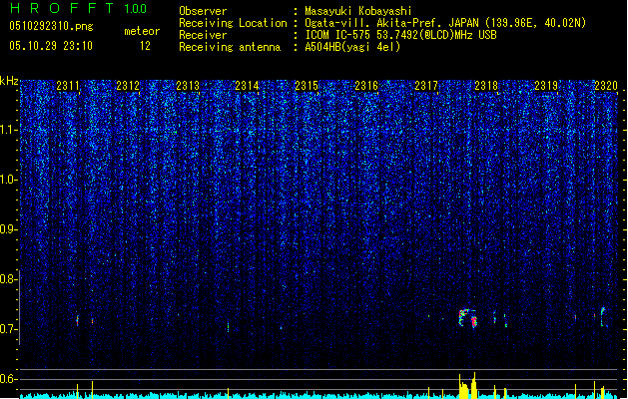628x399 pixels.
Task: Click the 2313 time marker
Action: (188, 86)
